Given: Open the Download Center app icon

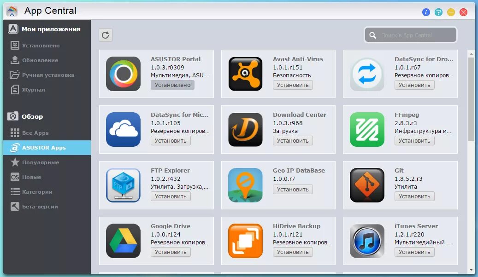Looking at the screenshot, I should click(x=245, y=129).
